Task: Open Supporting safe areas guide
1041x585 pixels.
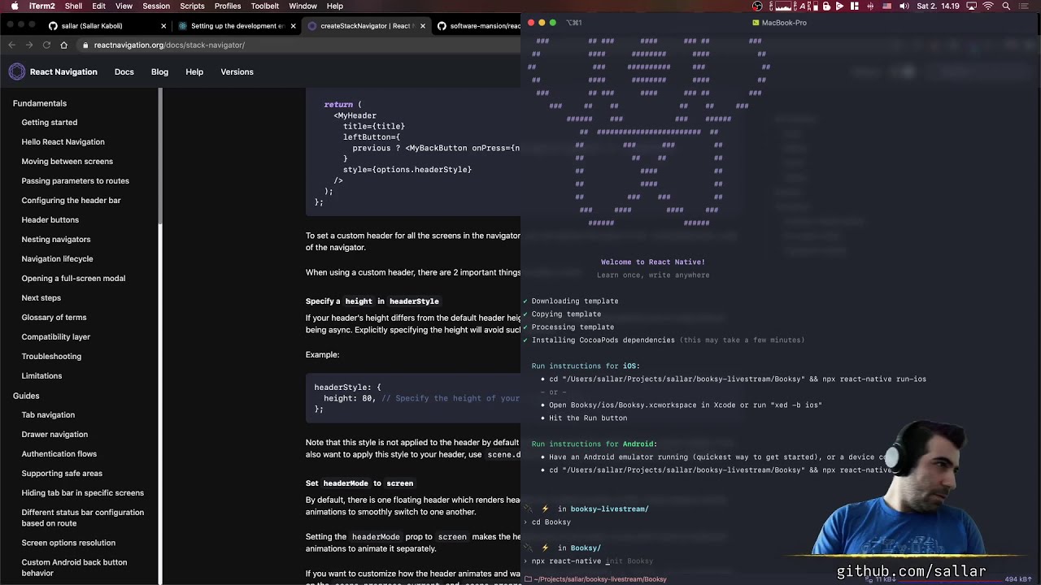Action: point(62,473)
